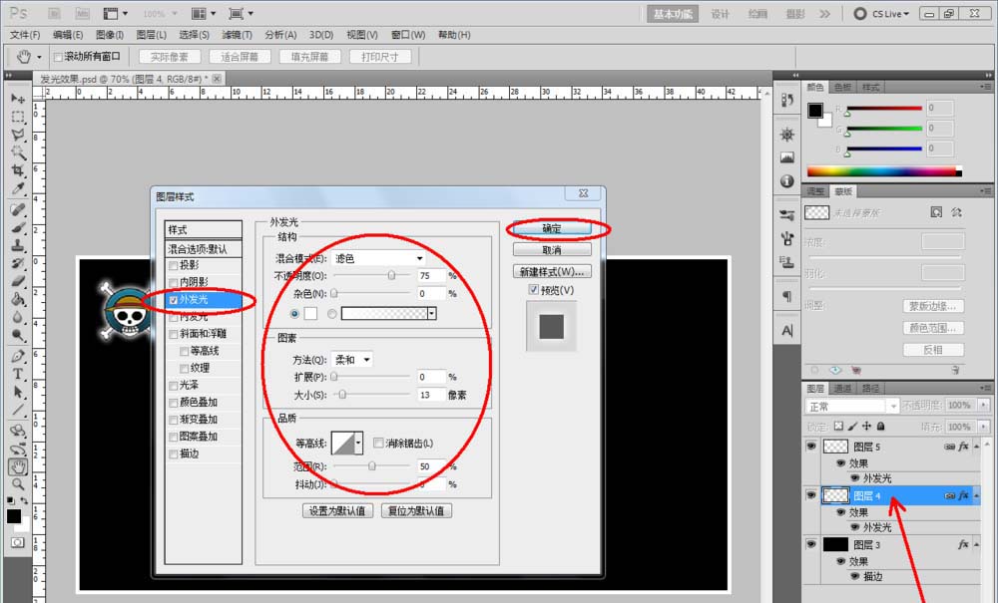The width and height of the screenshot is (998, 603).
Task: Select the gradient glow radio button
Action: tap(332, 314)
